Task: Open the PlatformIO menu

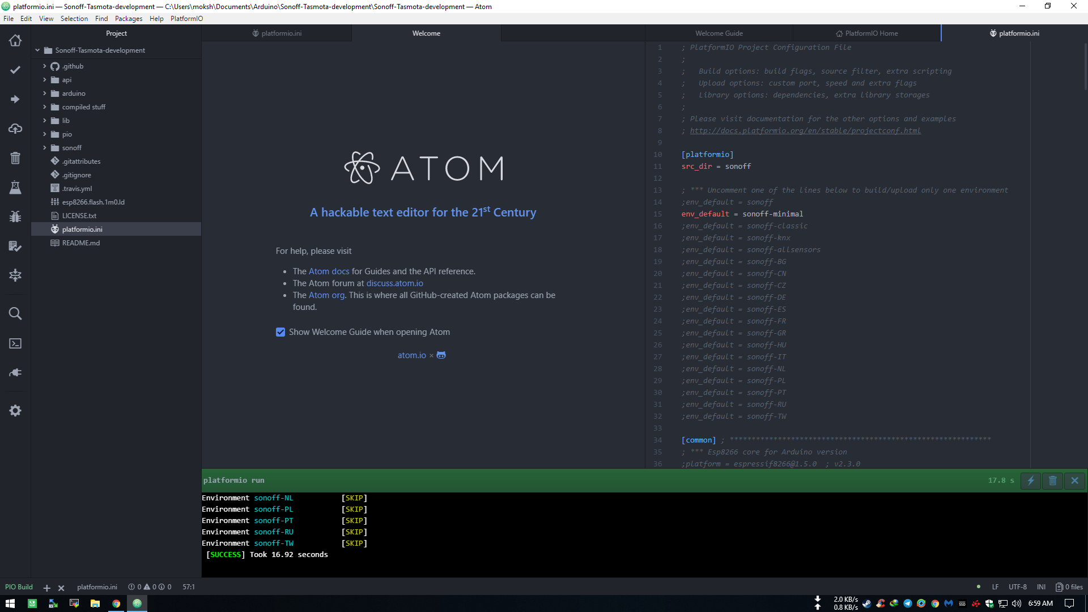Action: coord(186,19)
